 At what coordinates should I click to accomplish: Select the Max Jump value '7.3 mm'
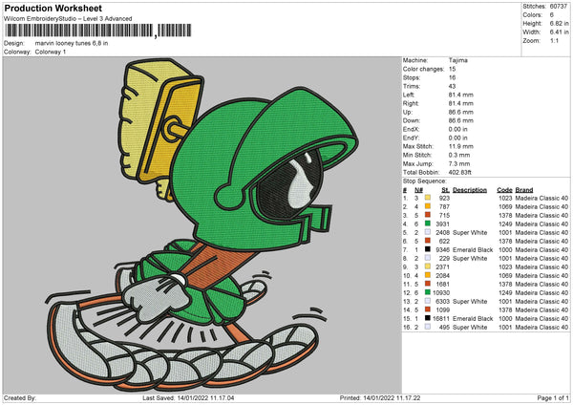click(x=459, y=163)
